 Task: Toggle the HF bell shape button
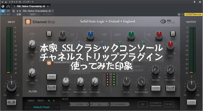click(173, 34)
